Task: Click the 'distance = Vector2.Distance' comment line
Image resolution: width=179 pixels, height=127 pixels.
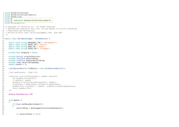Action: (x=35, y=82)
